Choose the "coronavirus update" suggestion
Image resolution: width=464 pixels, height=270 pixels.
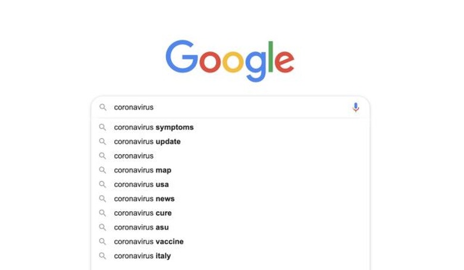(147, 142)
